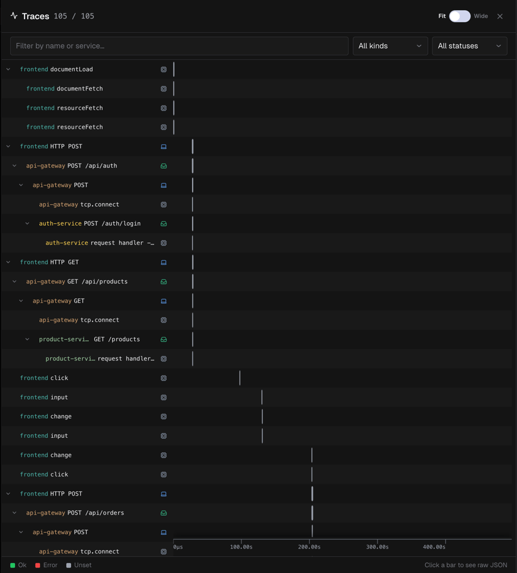
Task: Click the Unset gray legend swatch
Action: click(x=69, y=565)
